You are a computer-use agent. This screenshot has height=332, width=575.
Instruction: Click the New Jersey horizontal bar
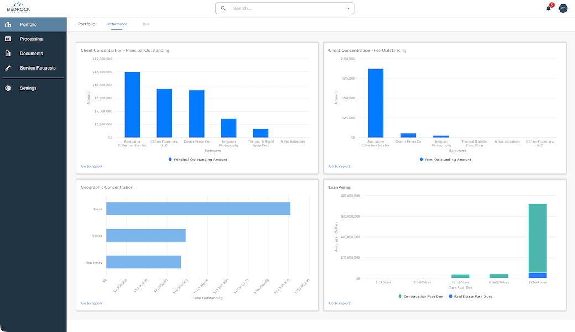143,262
